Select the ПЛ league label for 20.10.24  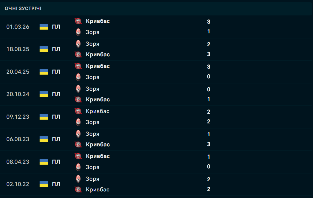(x=56, y=94)
